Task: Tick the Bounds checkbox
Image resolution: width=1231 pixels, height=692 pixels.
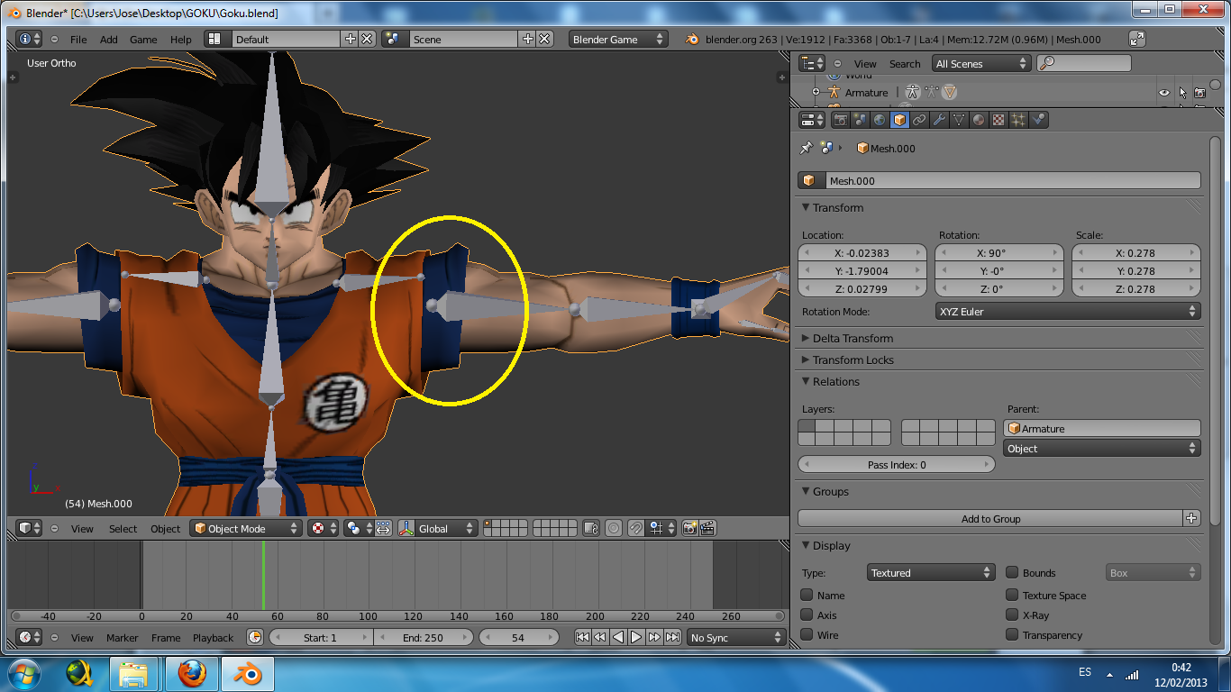Action: click(1012, 573)
